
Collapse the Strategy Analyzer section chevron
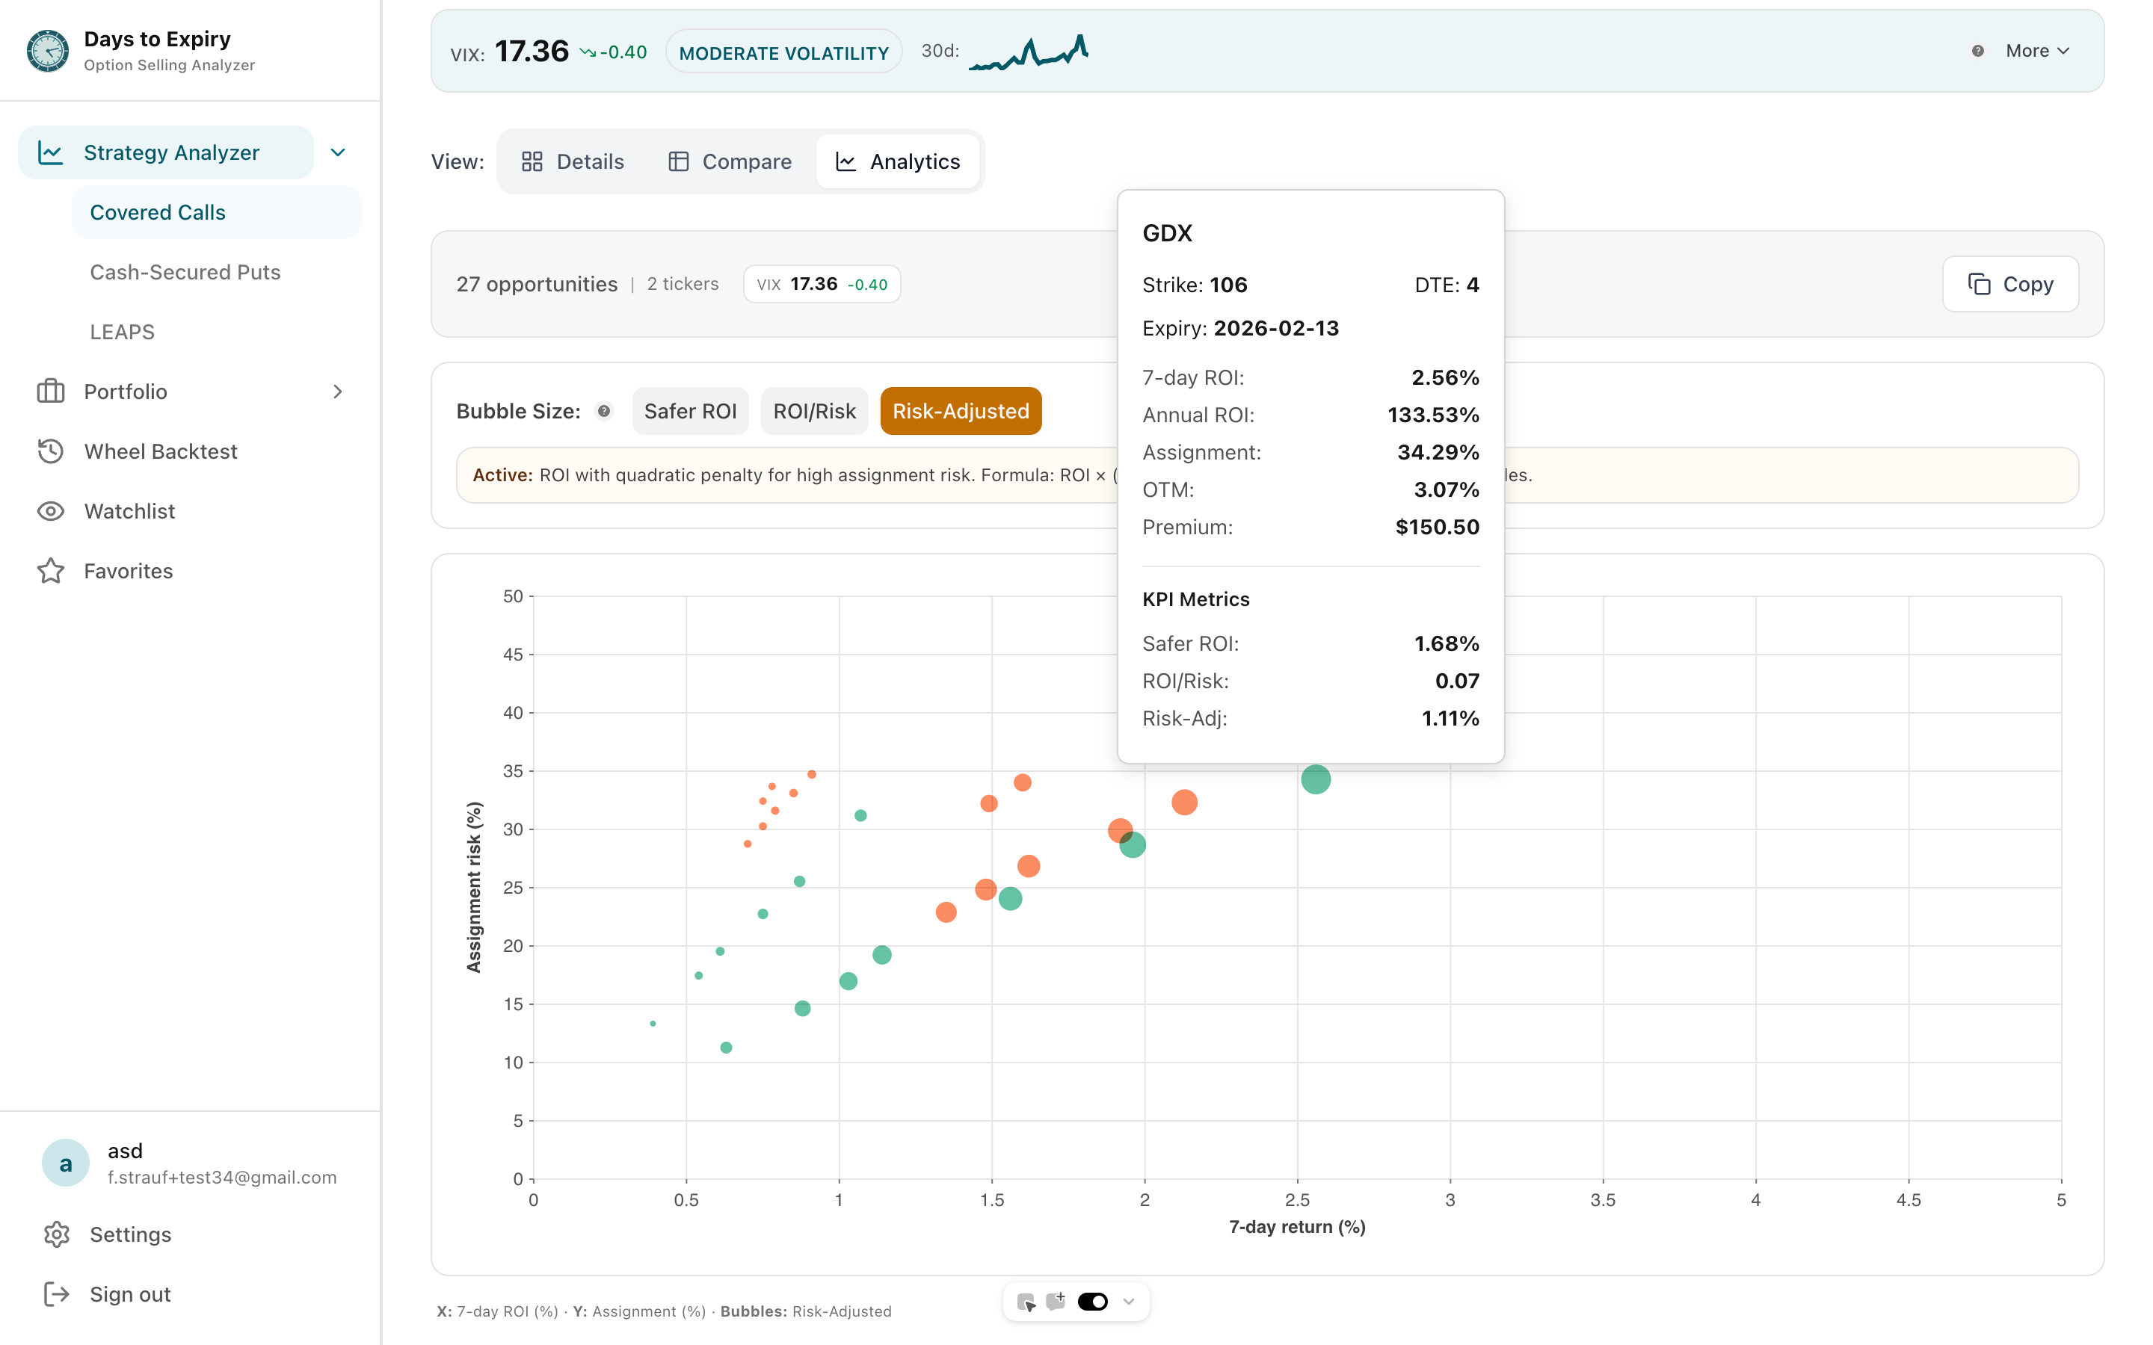(336, 152)
